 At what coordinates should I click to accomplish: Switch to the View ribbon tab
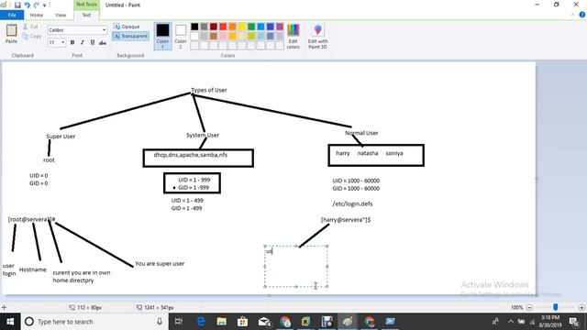61,15
